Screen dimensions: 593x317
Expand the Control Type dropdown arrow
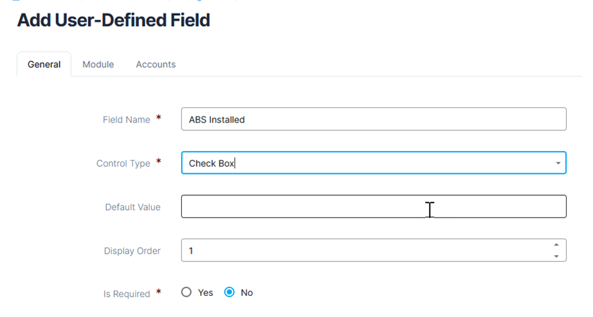click(x=558, y=163)
